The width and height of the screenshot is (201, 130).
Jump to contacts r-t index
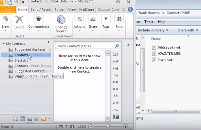coord(115,95)
